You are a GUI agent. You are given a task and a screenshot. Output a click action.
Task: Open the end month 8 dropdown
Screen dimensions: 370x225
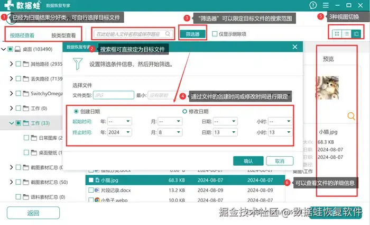tap(170, 132)
